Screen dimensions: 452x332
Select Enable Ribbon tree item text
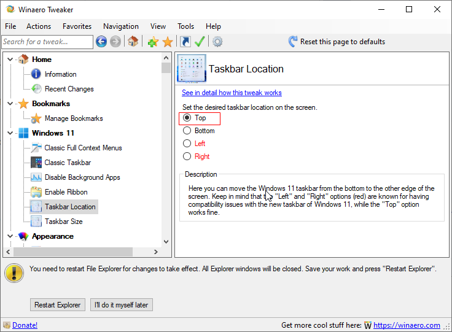pyautogui.click(x=66, y=191)
